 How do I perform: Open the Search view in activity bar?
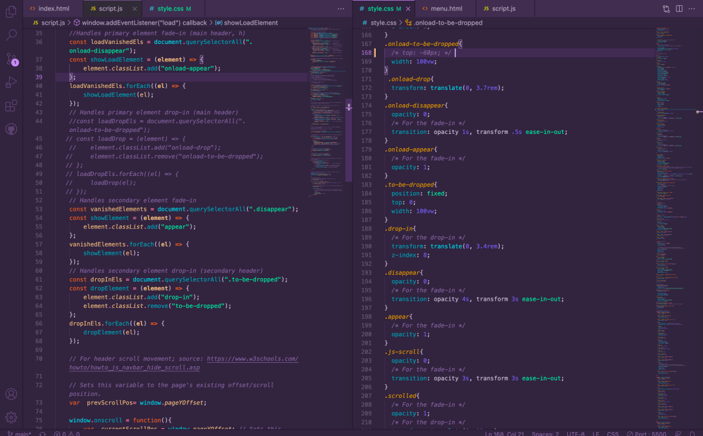pos(11,34)
